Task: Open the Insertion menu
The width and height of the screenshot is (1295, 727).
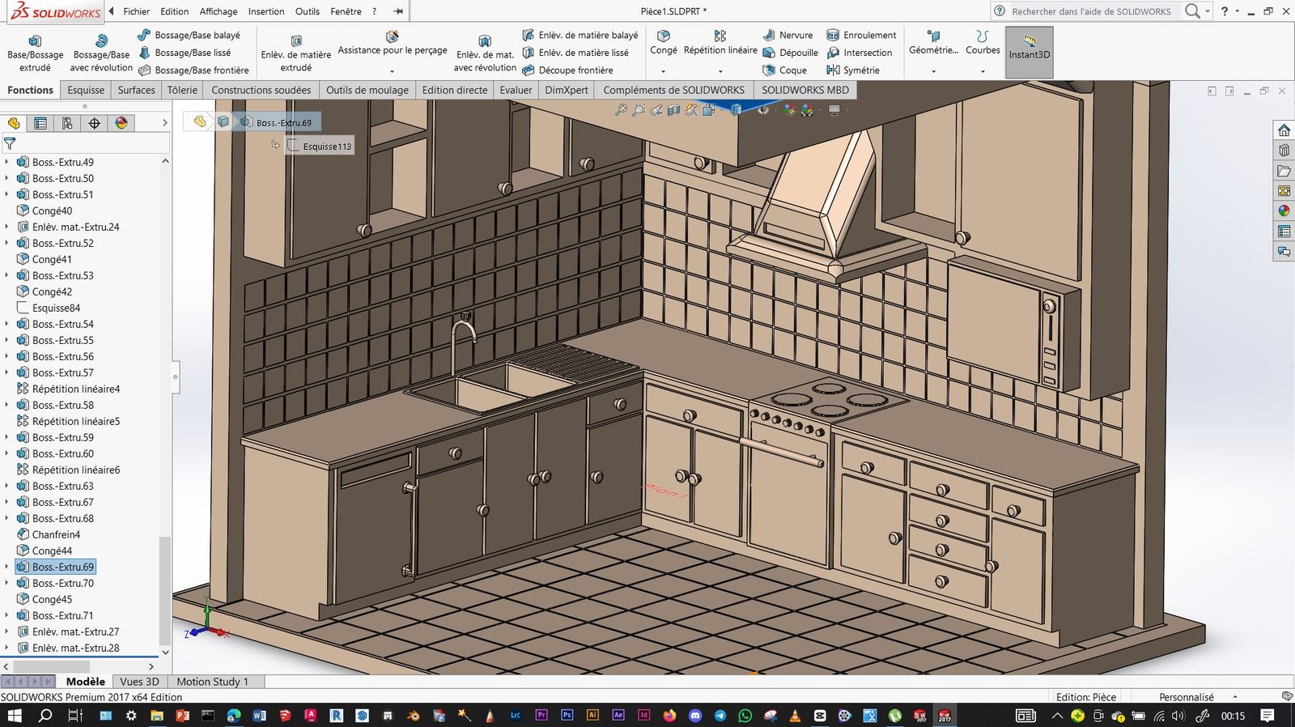Action: click(x=265, y=11)
